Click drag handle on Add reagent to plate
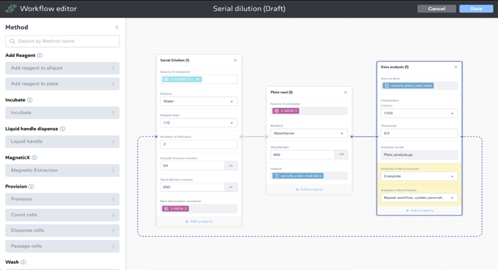This screenshot has height=270, width=498. pos(113,84)
